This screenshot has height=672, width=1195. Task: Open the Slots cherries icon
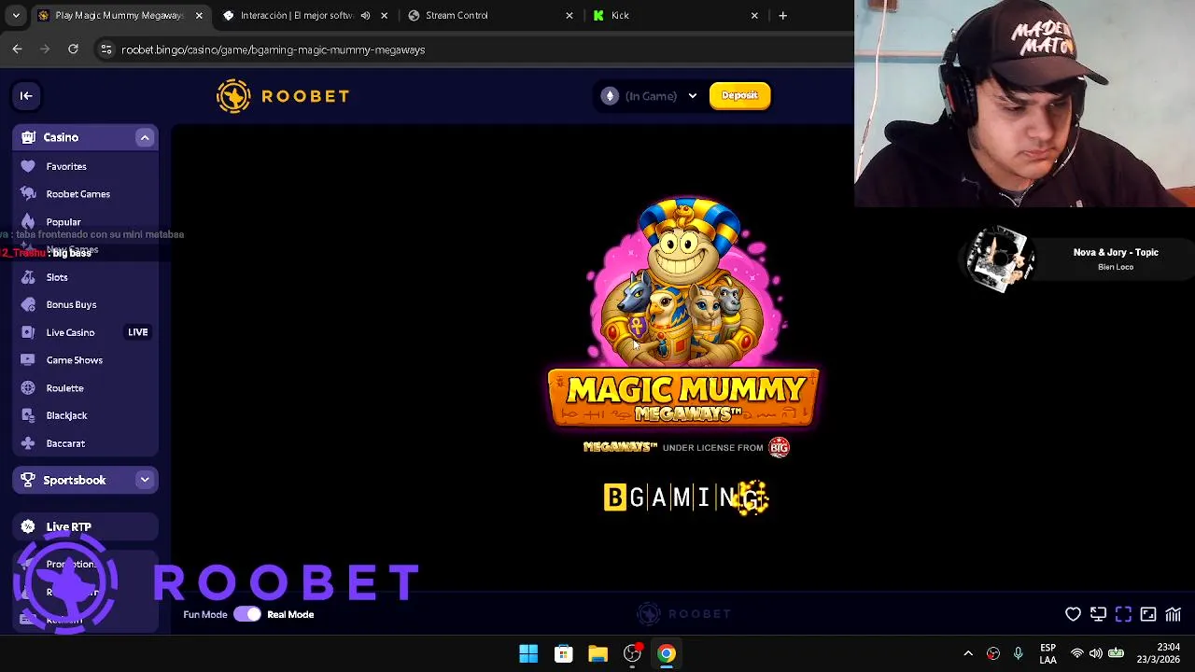coord(28,277)
